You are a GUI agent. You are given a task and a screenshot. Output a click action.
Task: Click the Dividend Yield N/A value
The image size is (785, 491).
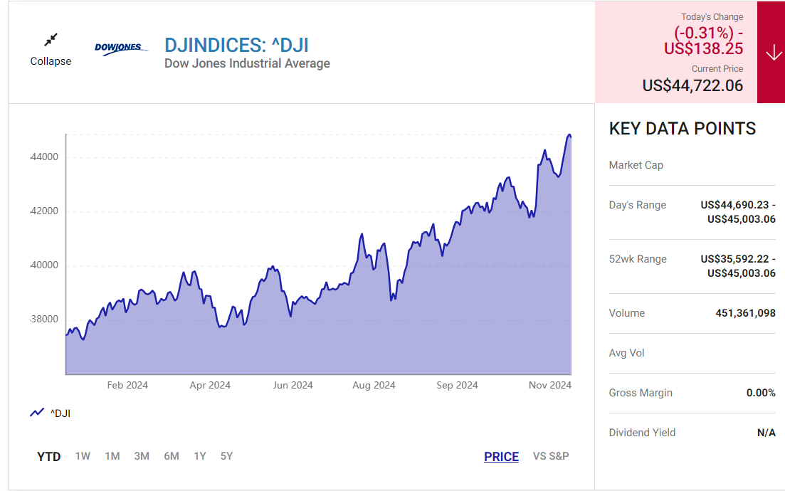click(766, 433)
